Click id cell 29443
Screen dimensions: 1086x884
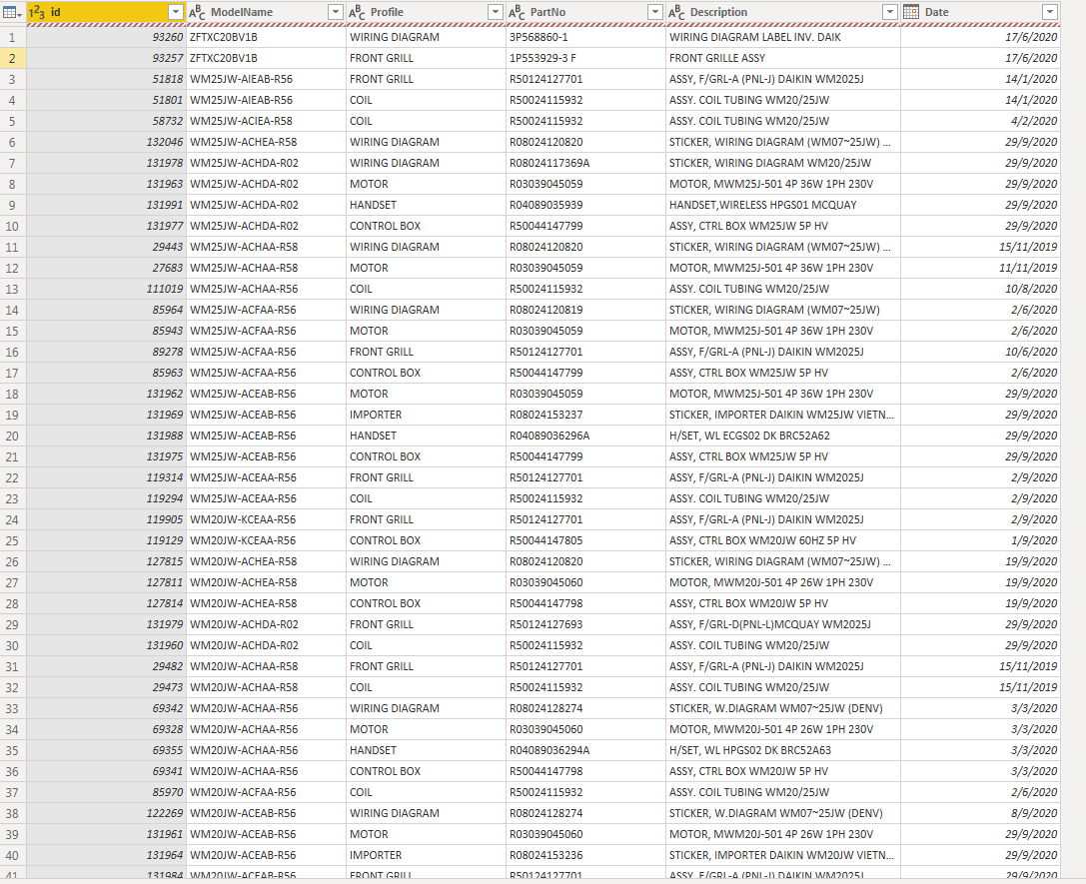(x=106, y=247)
